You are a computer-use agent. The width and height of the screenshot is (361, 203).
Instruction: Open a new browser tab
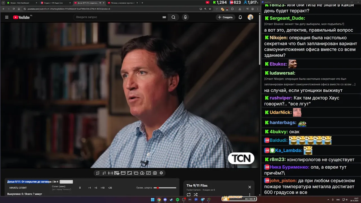(x=142, y=3)
